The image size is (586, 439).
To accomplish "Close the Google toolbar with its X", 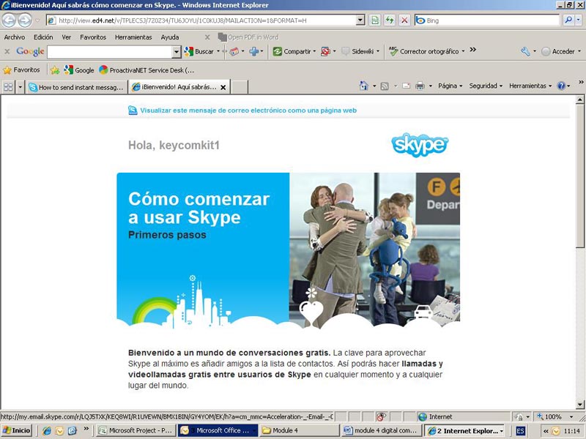I will point(7,51).
